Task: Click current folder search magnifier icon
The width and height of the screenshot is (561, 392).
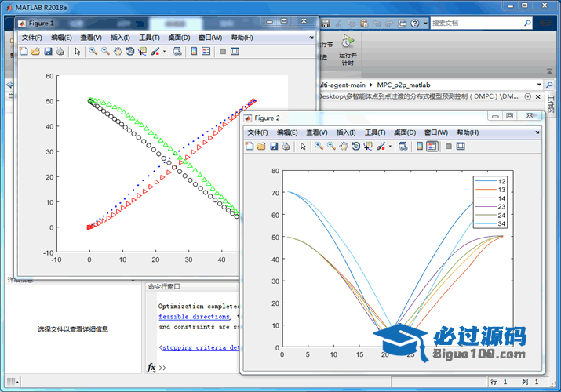Action: [x=548, y=85]
